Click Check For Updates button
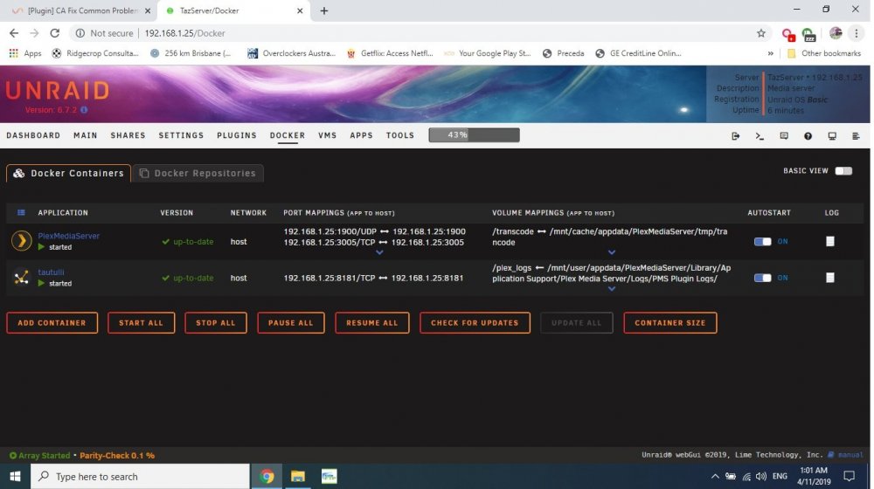The image size is (874, 489). [x=476, y=324]
